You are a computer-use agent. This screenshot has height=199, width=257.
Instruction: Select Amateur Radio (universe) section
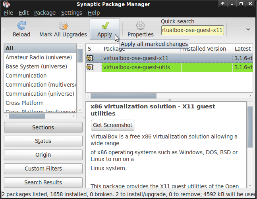point(39,57)
